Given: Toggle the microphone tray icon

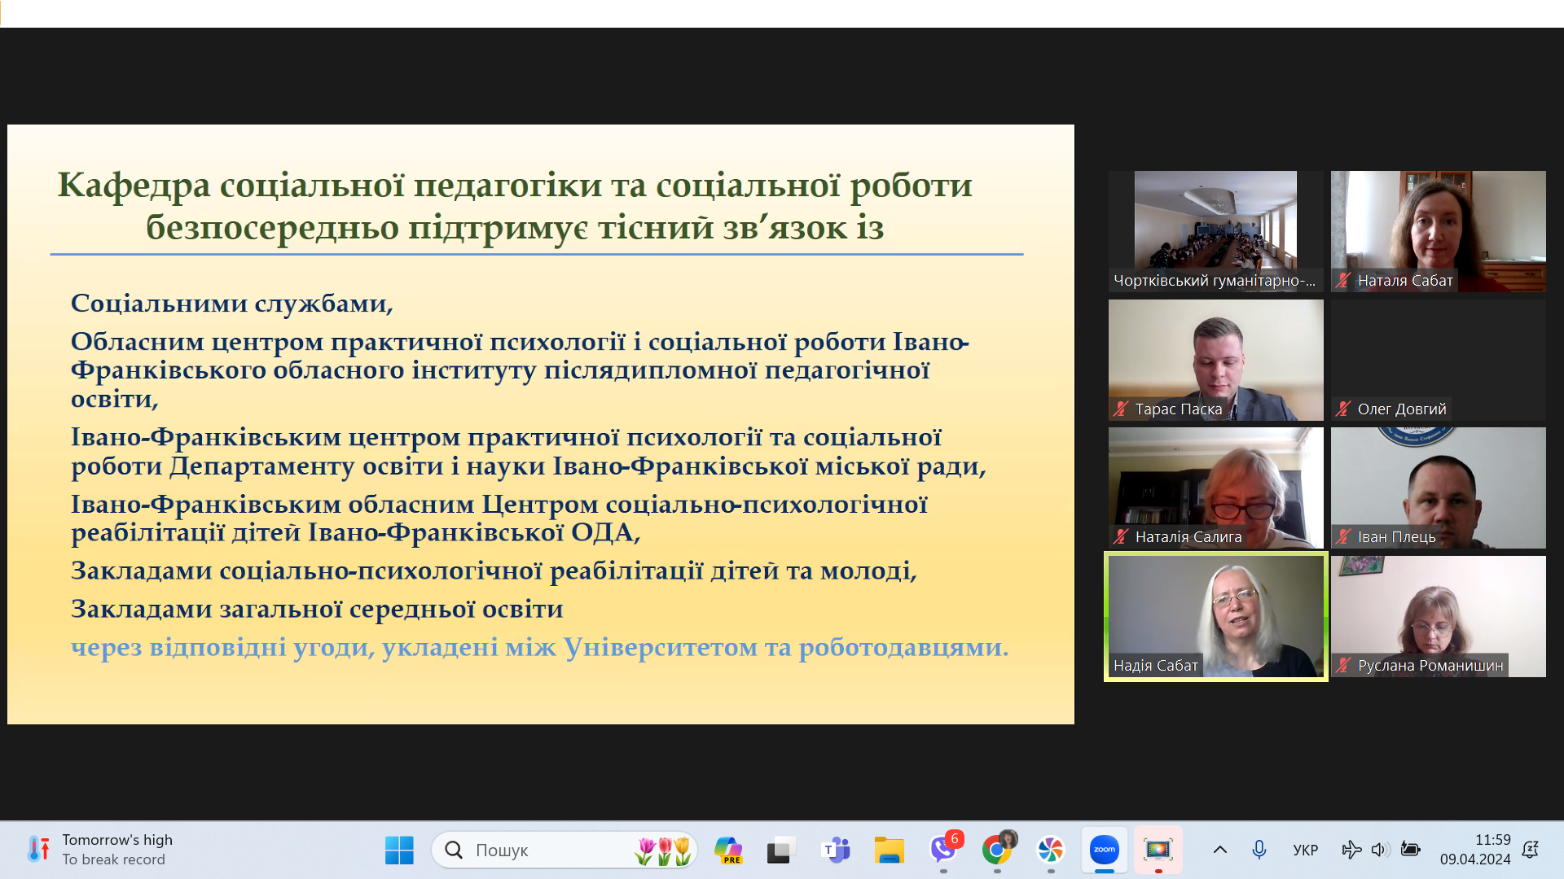Looking at the screenshot, I should coord(1259,850).
